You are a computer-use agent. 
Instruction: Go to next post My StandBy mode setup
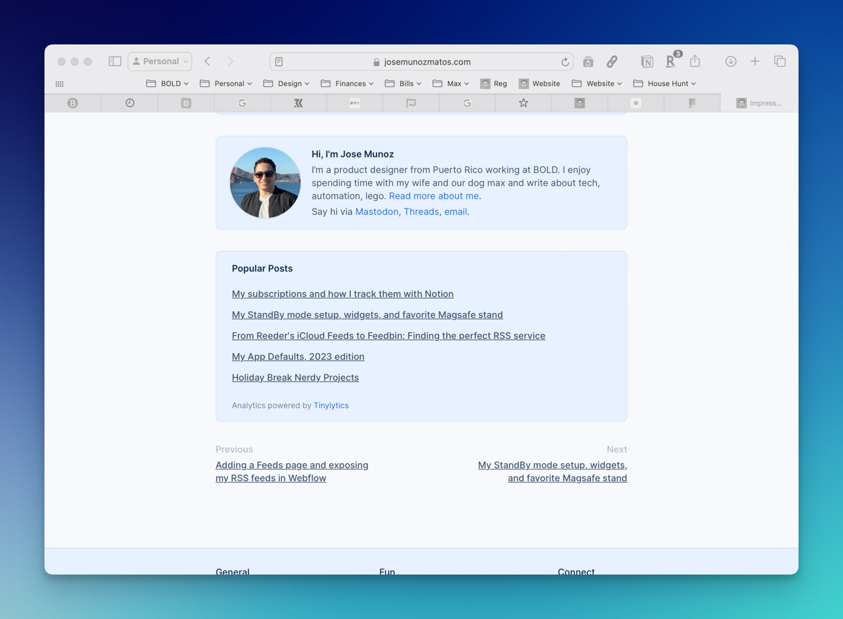coord(553,471)
